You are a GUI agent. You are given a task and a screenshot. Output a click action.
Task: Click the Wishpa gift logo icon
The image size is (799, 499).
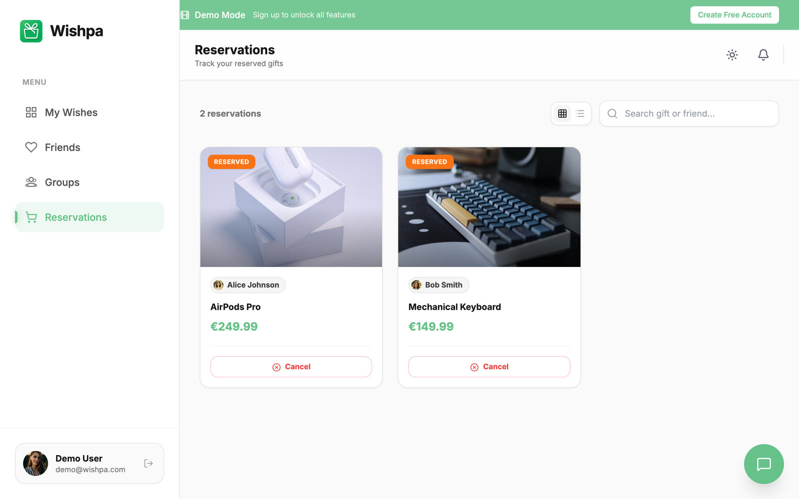click(31, 31)
